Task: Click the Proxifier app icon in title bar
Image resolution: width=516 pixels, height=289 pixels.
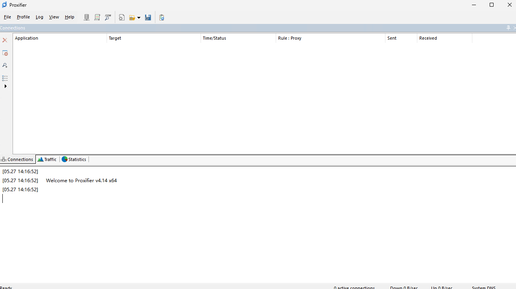Action: pyautogui.click(x=5, y=5)
